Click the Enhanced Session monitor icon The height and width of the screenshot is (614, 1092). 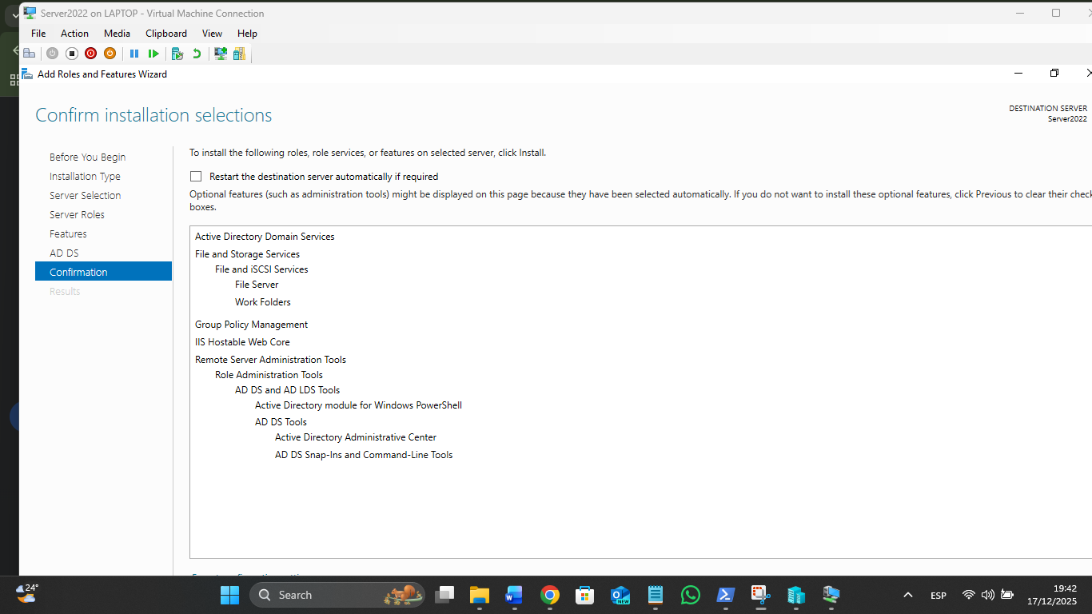point(221,54)
